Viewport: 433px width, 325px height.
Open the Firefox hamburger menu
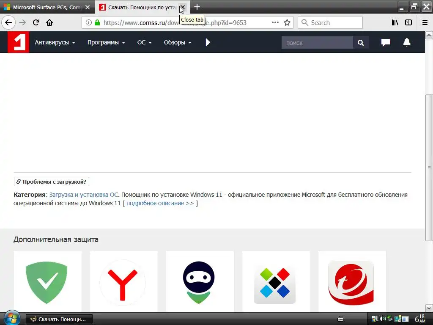click(425, 22)
